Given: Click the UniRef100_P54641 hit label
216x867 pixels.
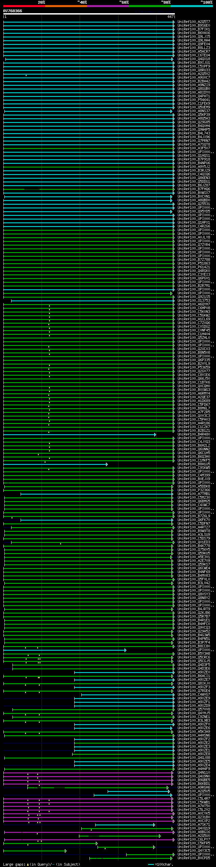Looking at the screenshot, I should tap(194, 100).
